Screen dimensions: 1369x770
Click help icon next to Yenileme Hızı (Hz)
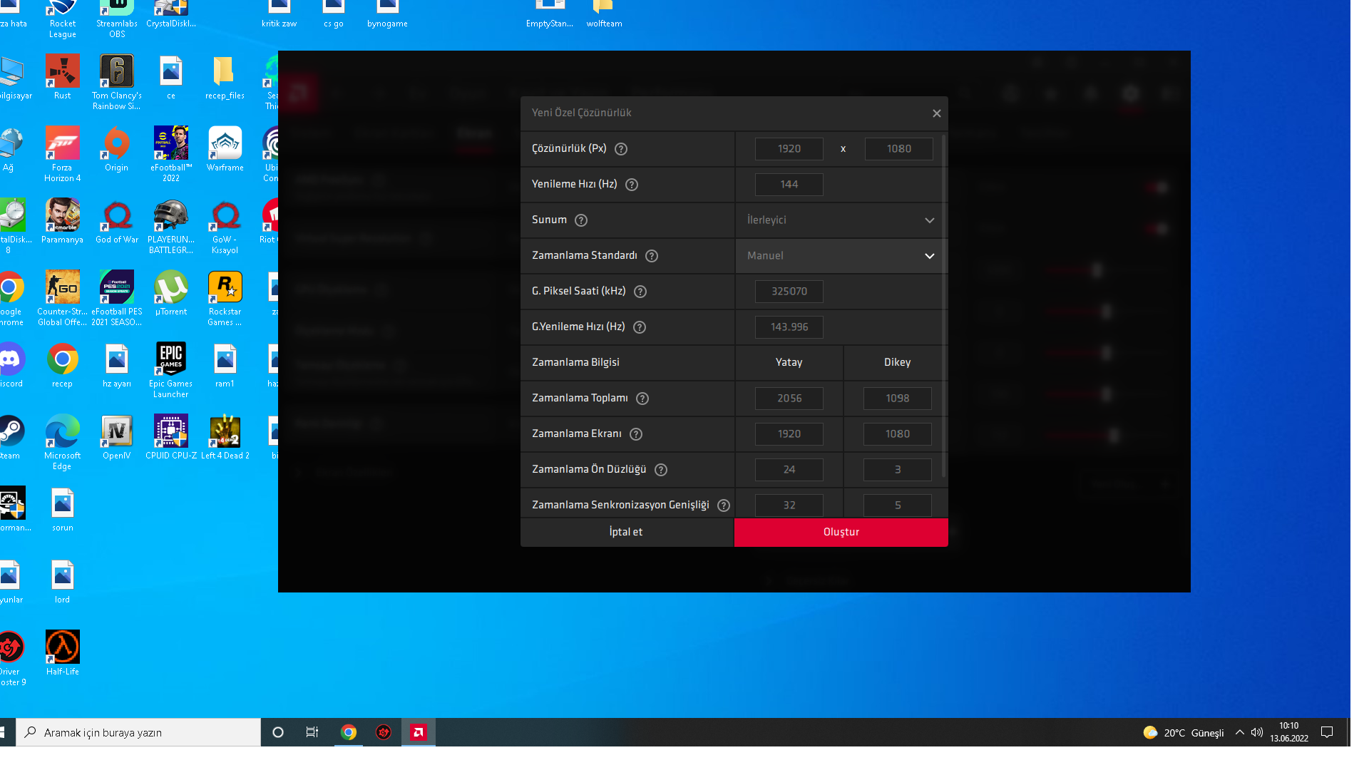click(x=632, y=185)
